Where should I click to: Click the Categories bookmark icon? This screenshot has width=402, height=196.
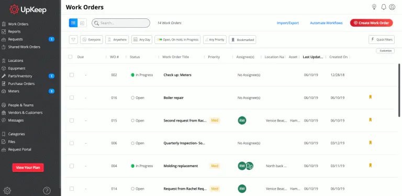tap(4, 134)
